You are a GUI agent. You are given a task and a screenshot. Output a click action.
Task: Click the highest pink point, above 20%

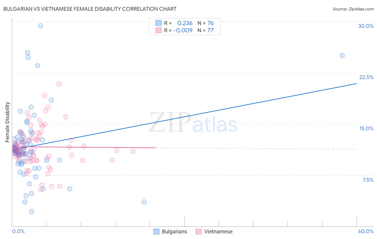pos(59,84)
